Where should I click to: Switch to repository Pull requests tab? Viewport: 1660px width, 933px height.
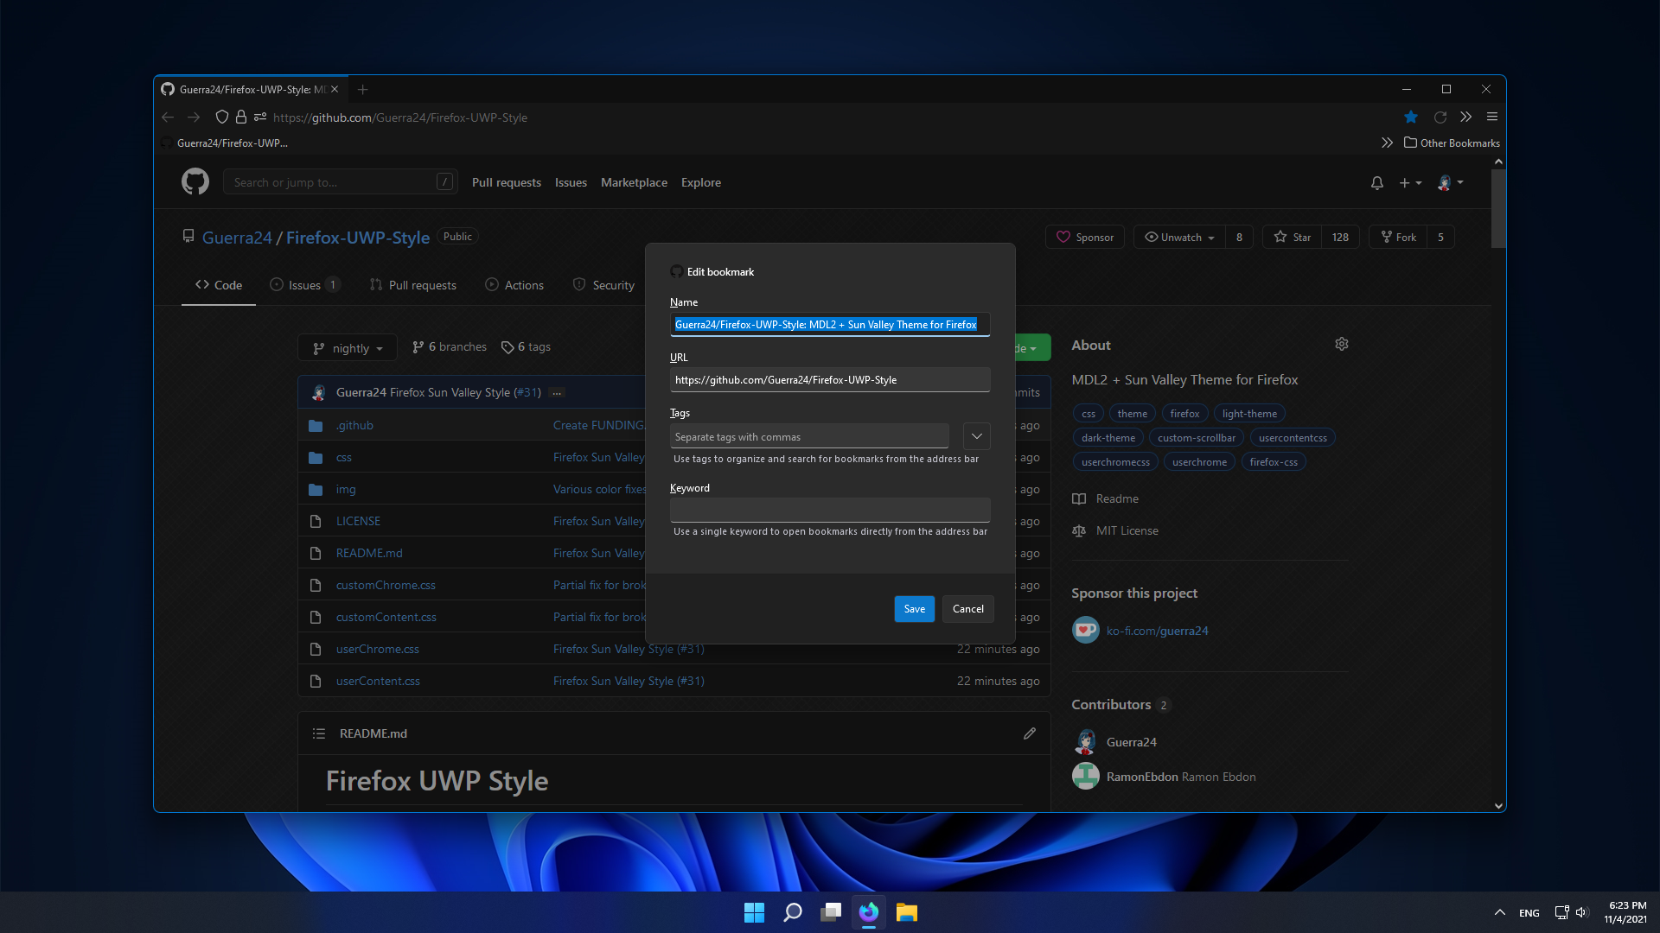click(x=412, y=285)
